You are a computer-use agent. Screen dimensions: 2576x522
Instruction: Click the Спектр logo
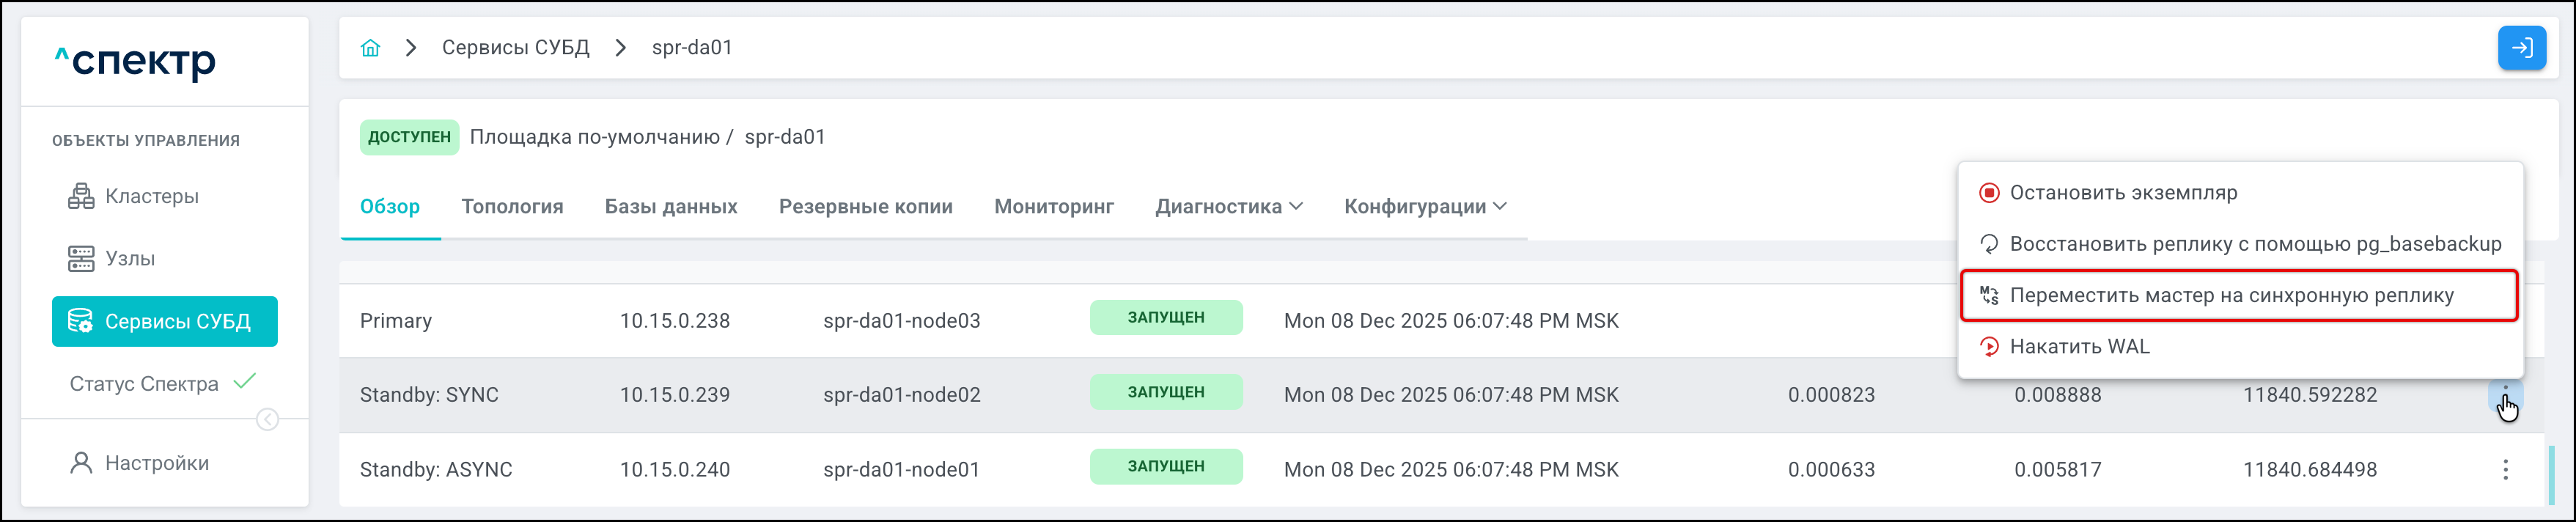pyautogui.click(x=136, y=62)
